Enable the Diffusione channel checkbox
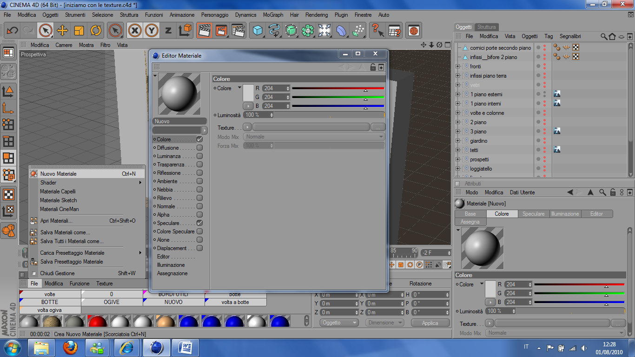 point(199,148)
